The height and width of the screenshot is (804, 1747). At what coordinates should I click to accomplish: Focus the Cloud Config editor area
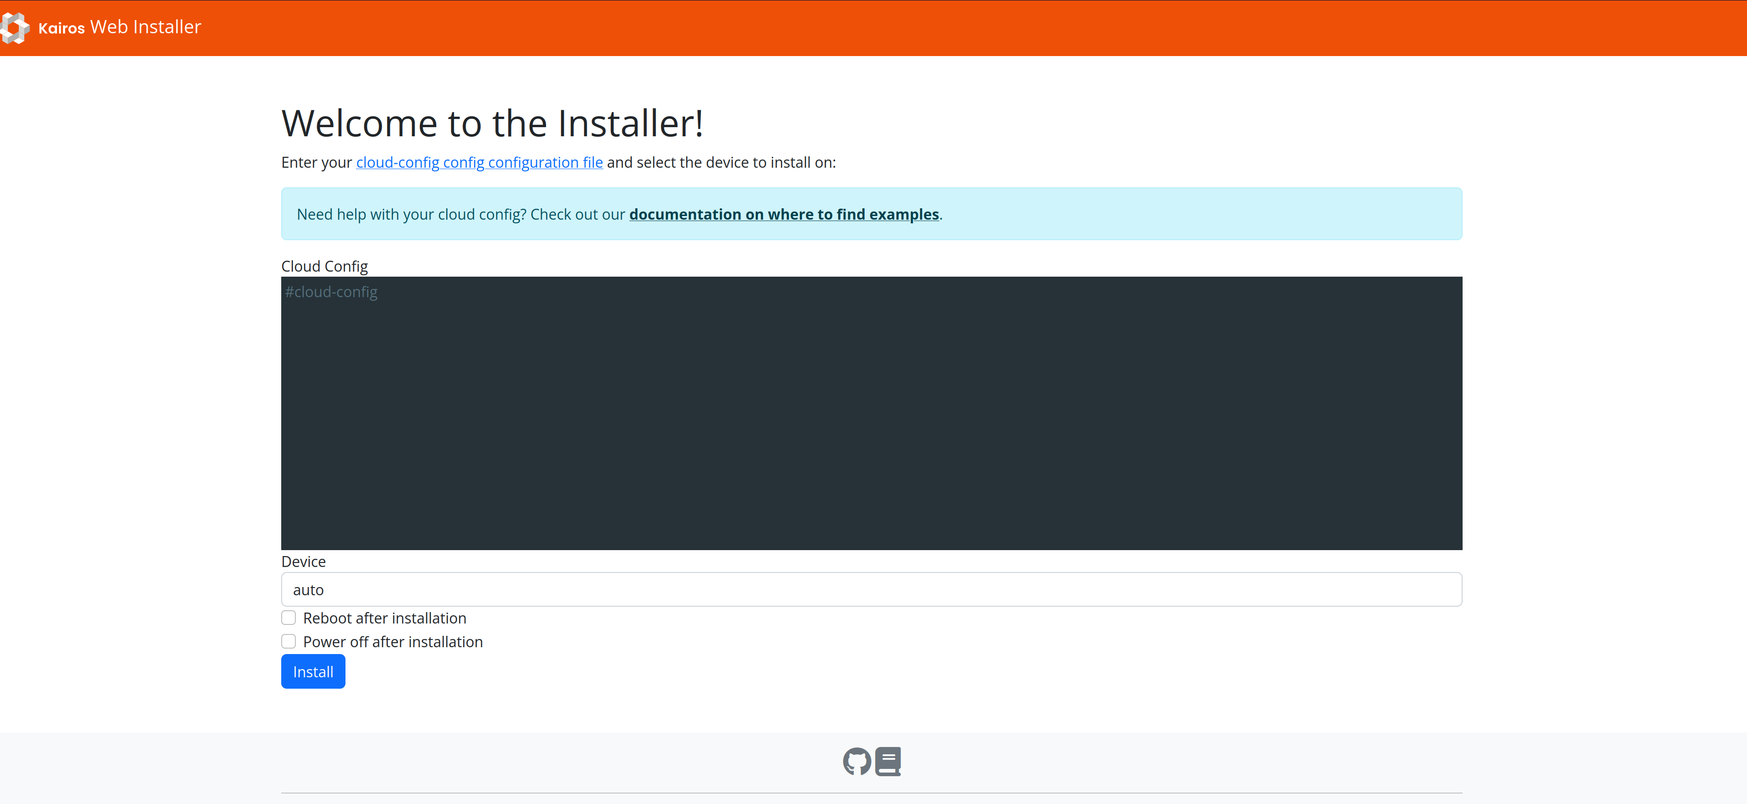(x=871, y=413)
